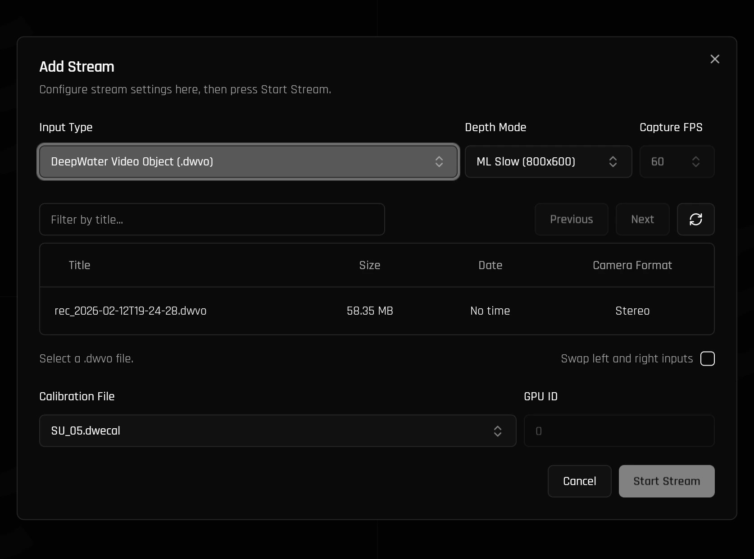The width and height of the screenshot is (754, 559).
Task: Refresh the list of .dwvo files
Action: coord(695,220)
